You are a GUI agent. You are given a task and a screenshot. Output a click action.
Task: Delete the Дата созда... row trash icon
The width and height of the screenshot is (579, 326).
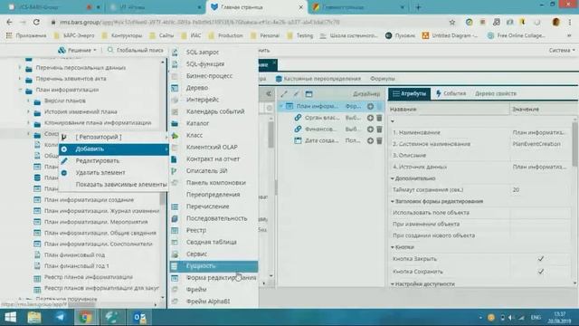coord(379,141)
